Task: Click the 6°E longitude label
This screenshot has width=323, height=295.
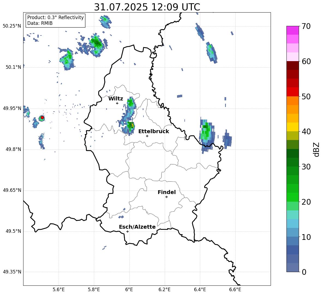Action: 129,290
